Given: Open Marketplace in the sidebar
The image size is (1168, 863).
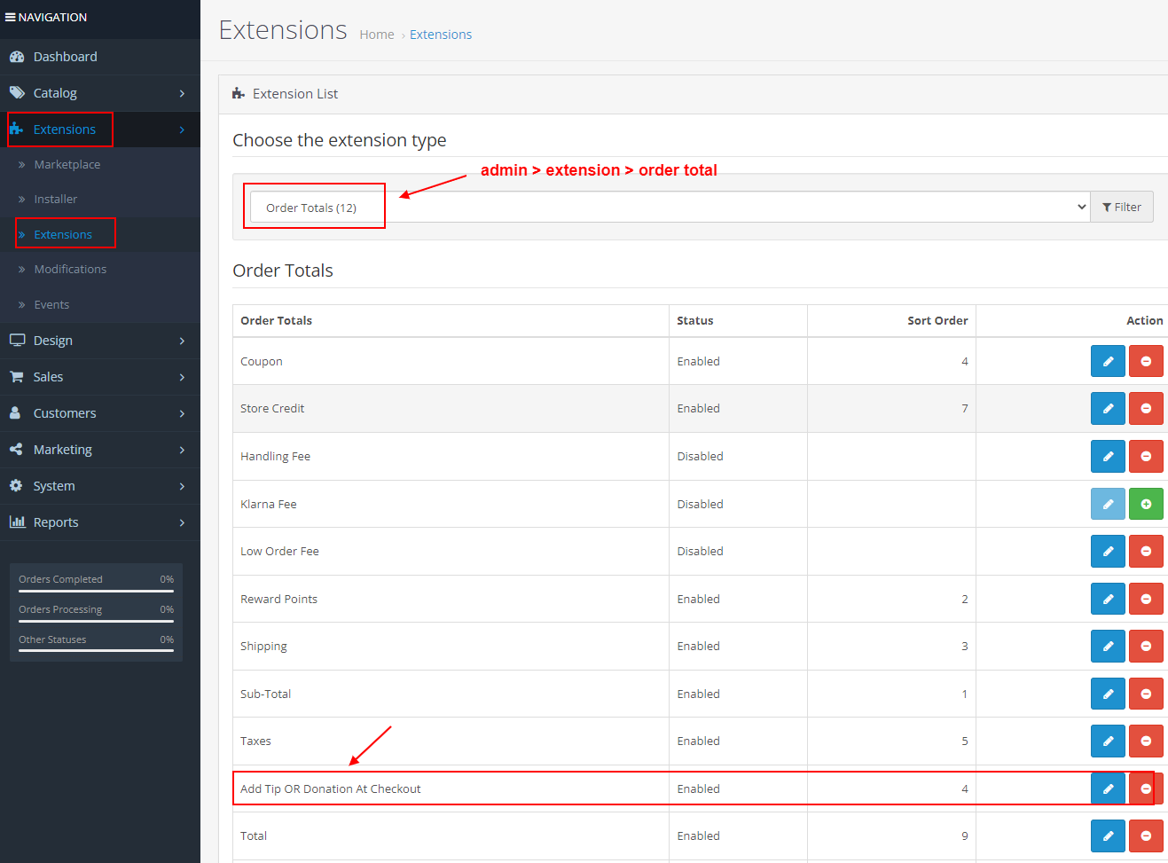Looking at the screenshot, I should pos(67,165).
